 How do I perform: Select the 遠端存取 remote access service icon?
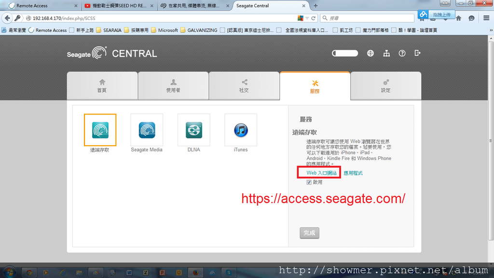(x=100, y=130)
